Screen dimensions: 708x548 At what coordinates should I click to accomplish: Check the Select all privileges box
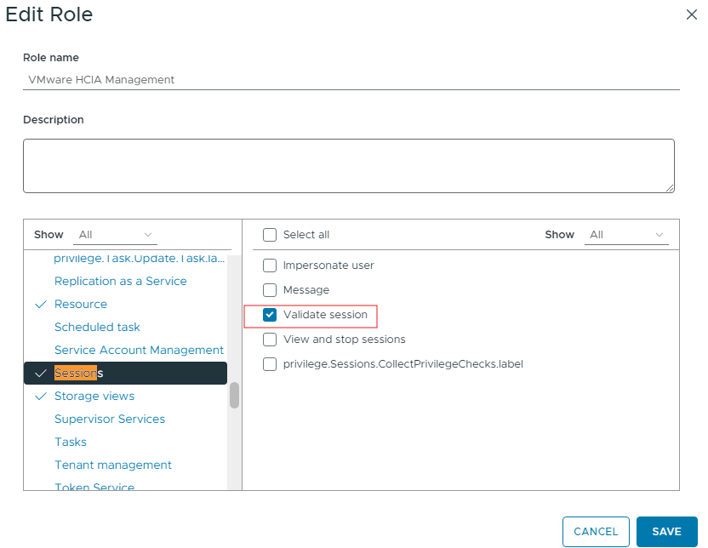point(270,235)
